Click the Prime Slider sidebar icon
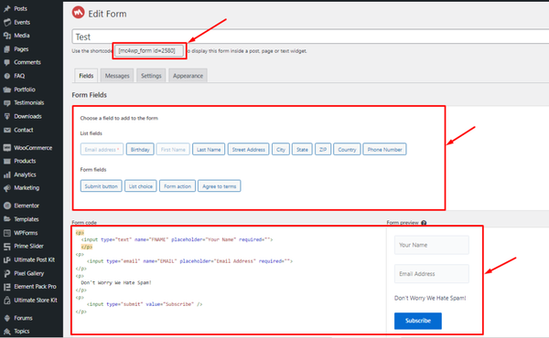 (x=7, y=247)
